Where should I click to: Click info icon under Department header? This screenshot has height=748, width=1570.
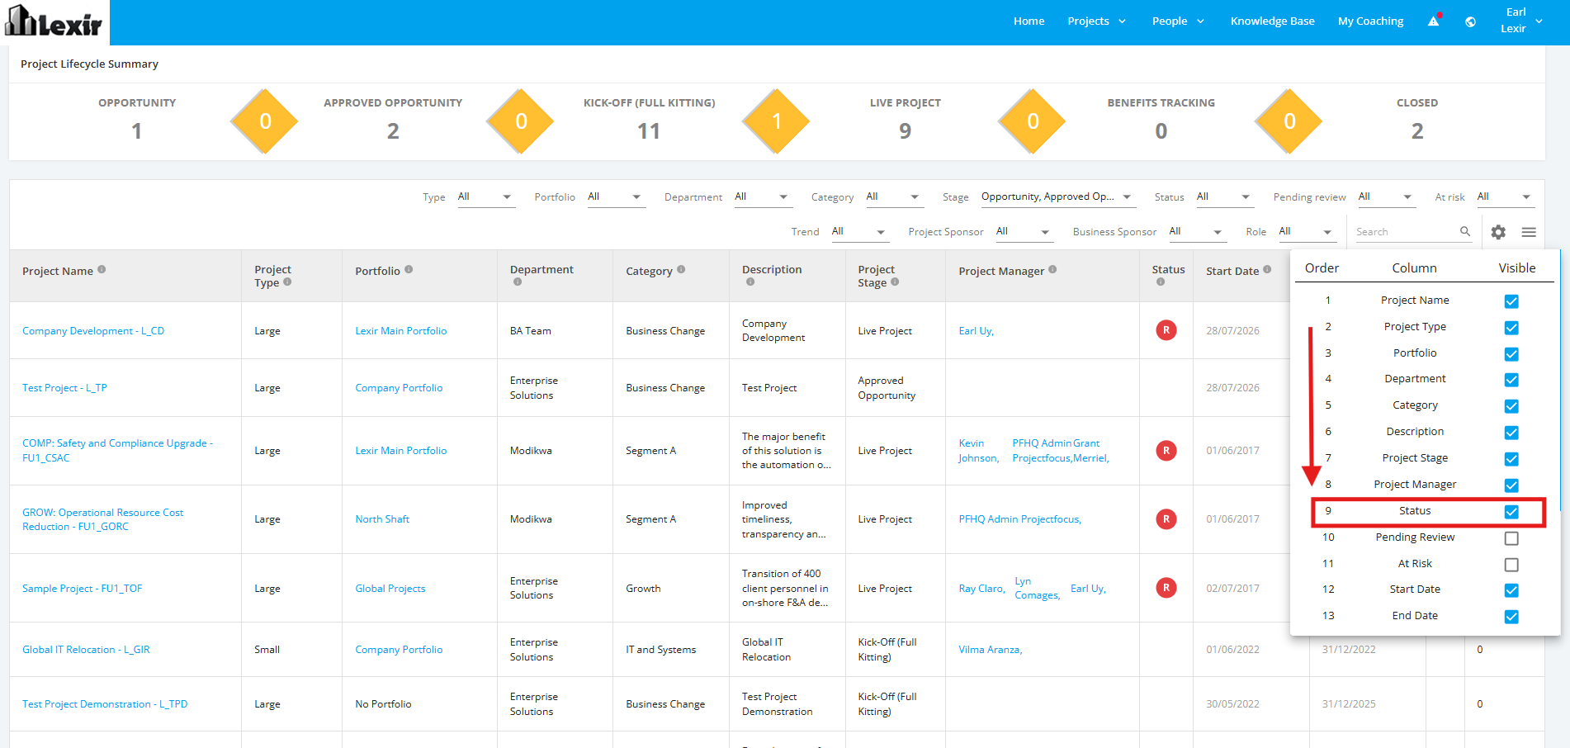click(518, 282)
